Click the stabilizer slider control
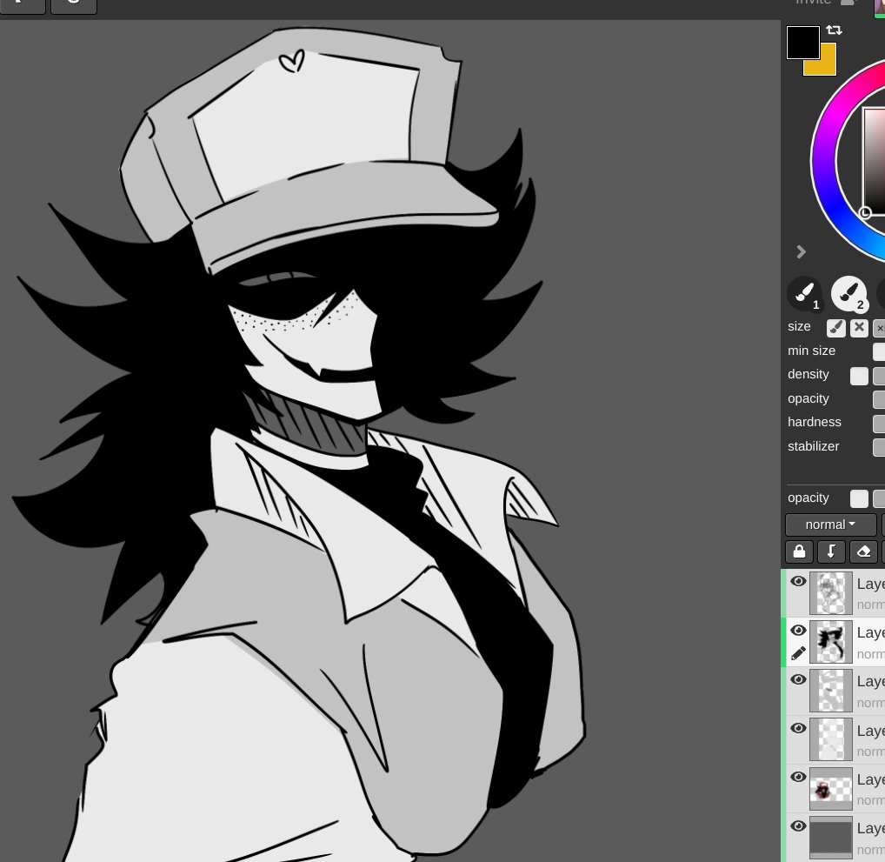 pyautogui.click(x=879, y=447)
